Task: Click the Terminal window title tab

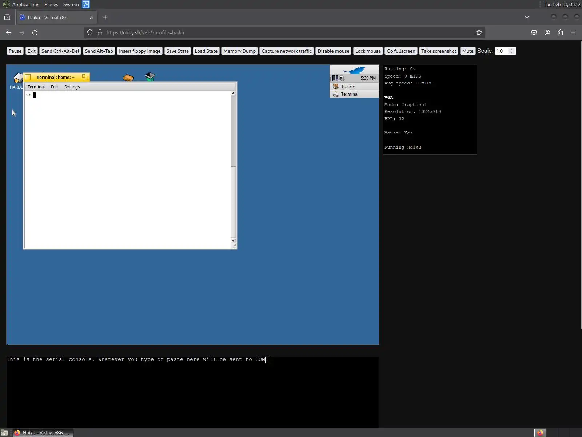Action: (57, 77)
